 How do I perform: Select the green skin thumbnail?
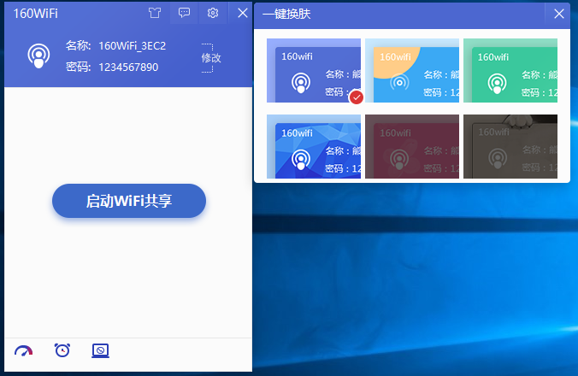510,70
